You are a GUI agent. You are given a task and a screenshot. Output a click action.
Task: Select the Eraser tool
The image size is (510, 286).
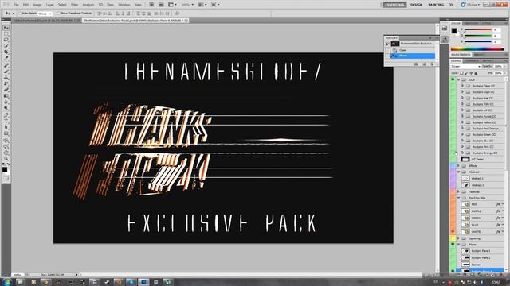pyautogui.click(x=6, y=91)
